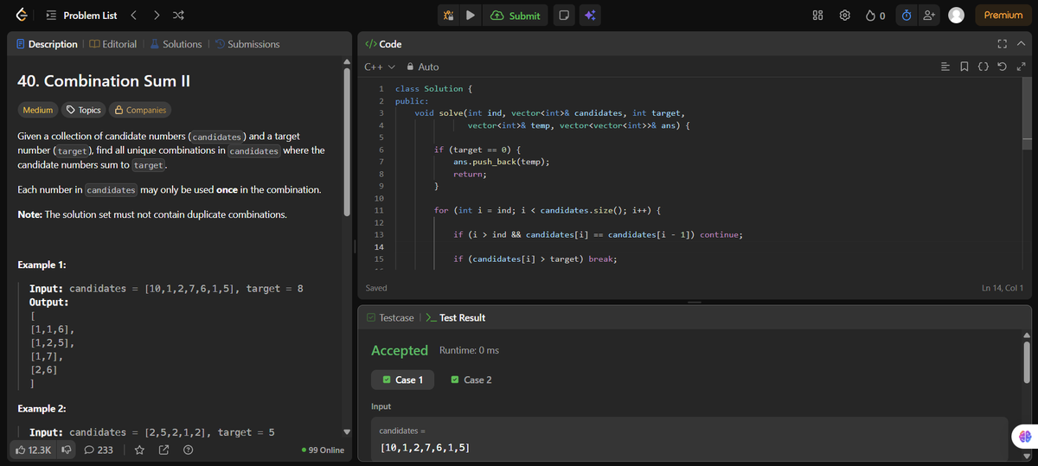Open the profile avatar menu
This screenshot has height=466, width=1038.
(956, 16)
